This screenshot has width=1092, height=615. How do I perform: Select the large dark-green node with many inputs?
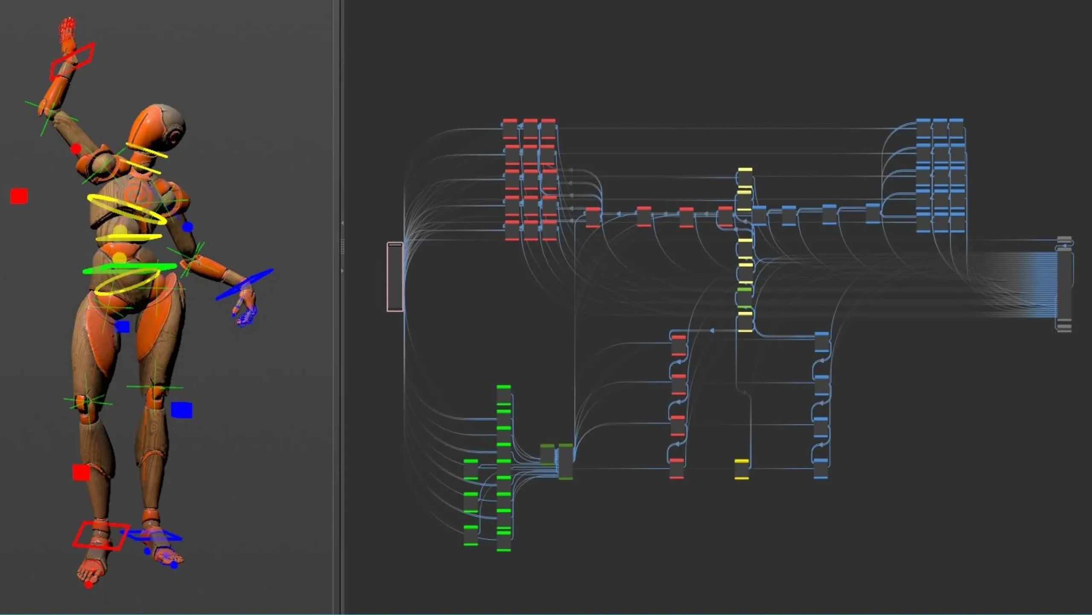[566, 462]
